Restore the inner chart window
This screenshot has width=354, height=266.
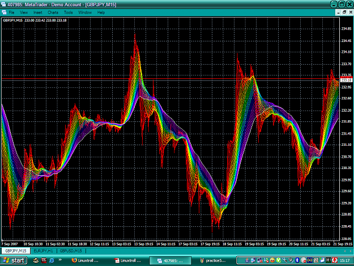344,12
